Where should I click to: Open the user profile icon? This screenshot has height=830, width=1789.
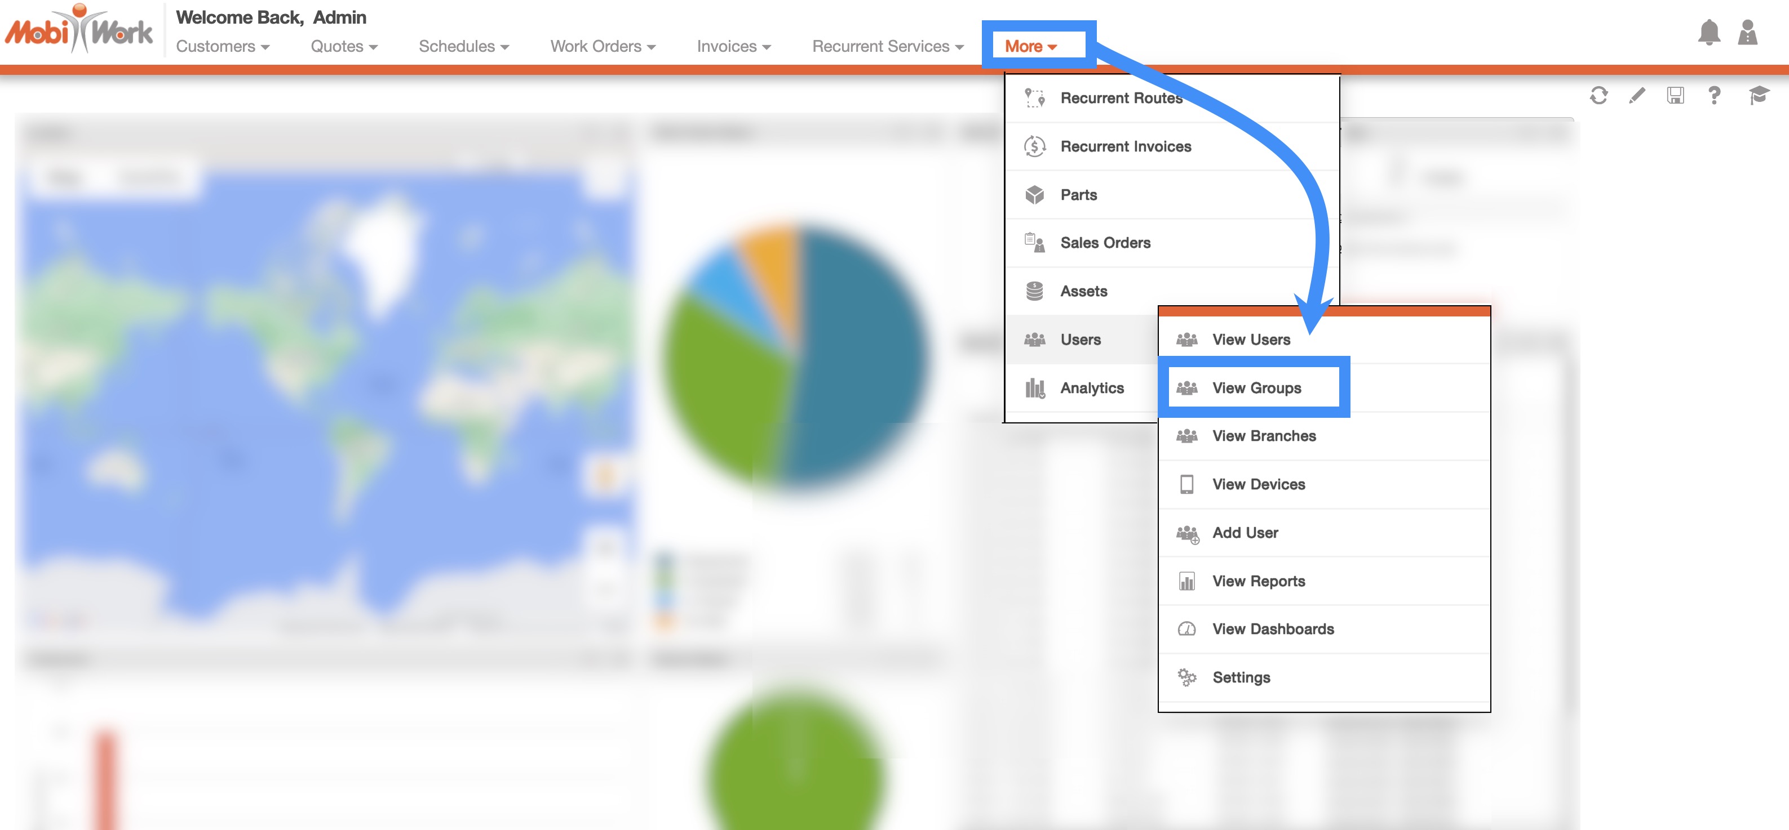(1747, 32)
